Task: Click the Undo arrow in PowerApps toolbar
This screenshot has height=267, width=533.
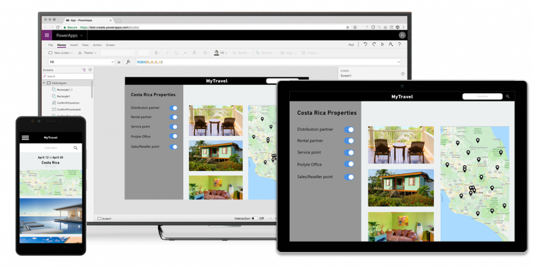Action: [x=365, y=45]
